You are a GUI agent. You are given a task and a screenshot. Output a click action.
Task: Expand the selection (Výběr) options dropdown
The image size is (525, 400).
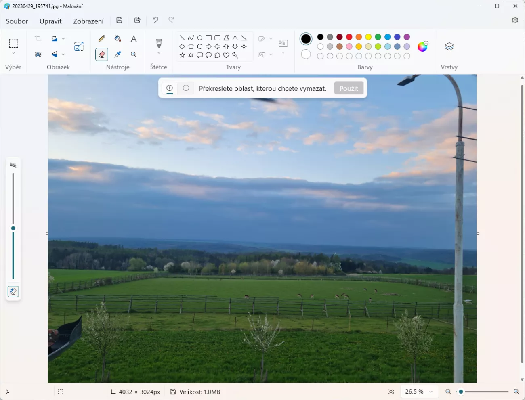coord(14,53)
